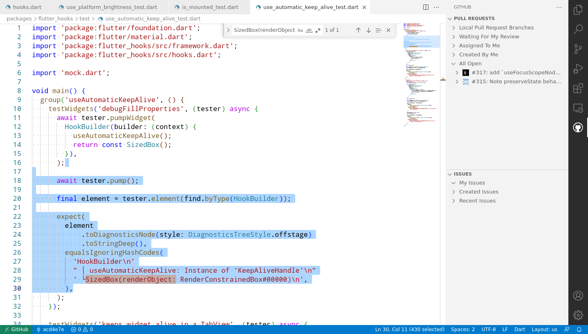Open the Search view icon
The image size is (588, 334).
(578, 29)
